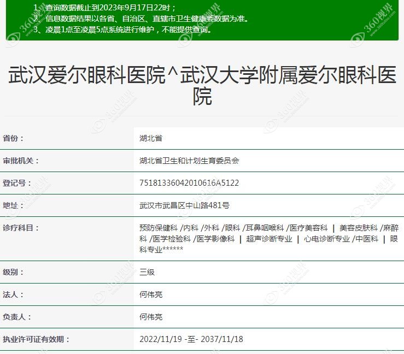The height and width of the screenshot is (354, 404).
Task: Select validity dates 2022/11/19 -至- 2037/11/18
Action: (191, 339)
